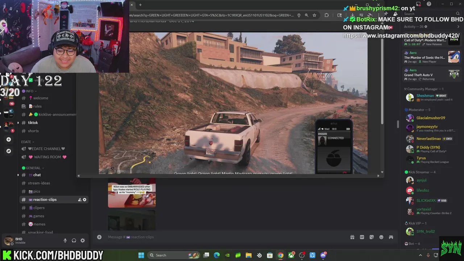Open the gift icon in message bar
This screenshot has height=261, width=464.
click(352, 237)
